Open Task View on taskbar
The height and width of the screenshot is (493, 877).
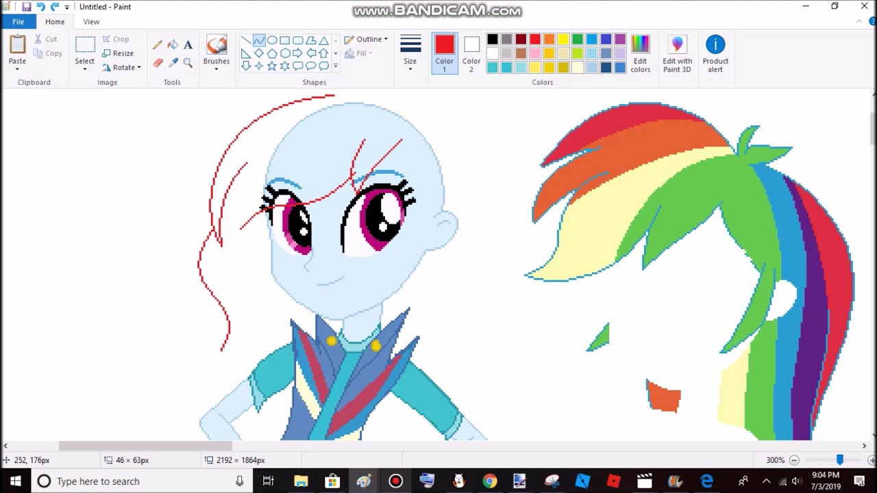click(x=269, y=481)
